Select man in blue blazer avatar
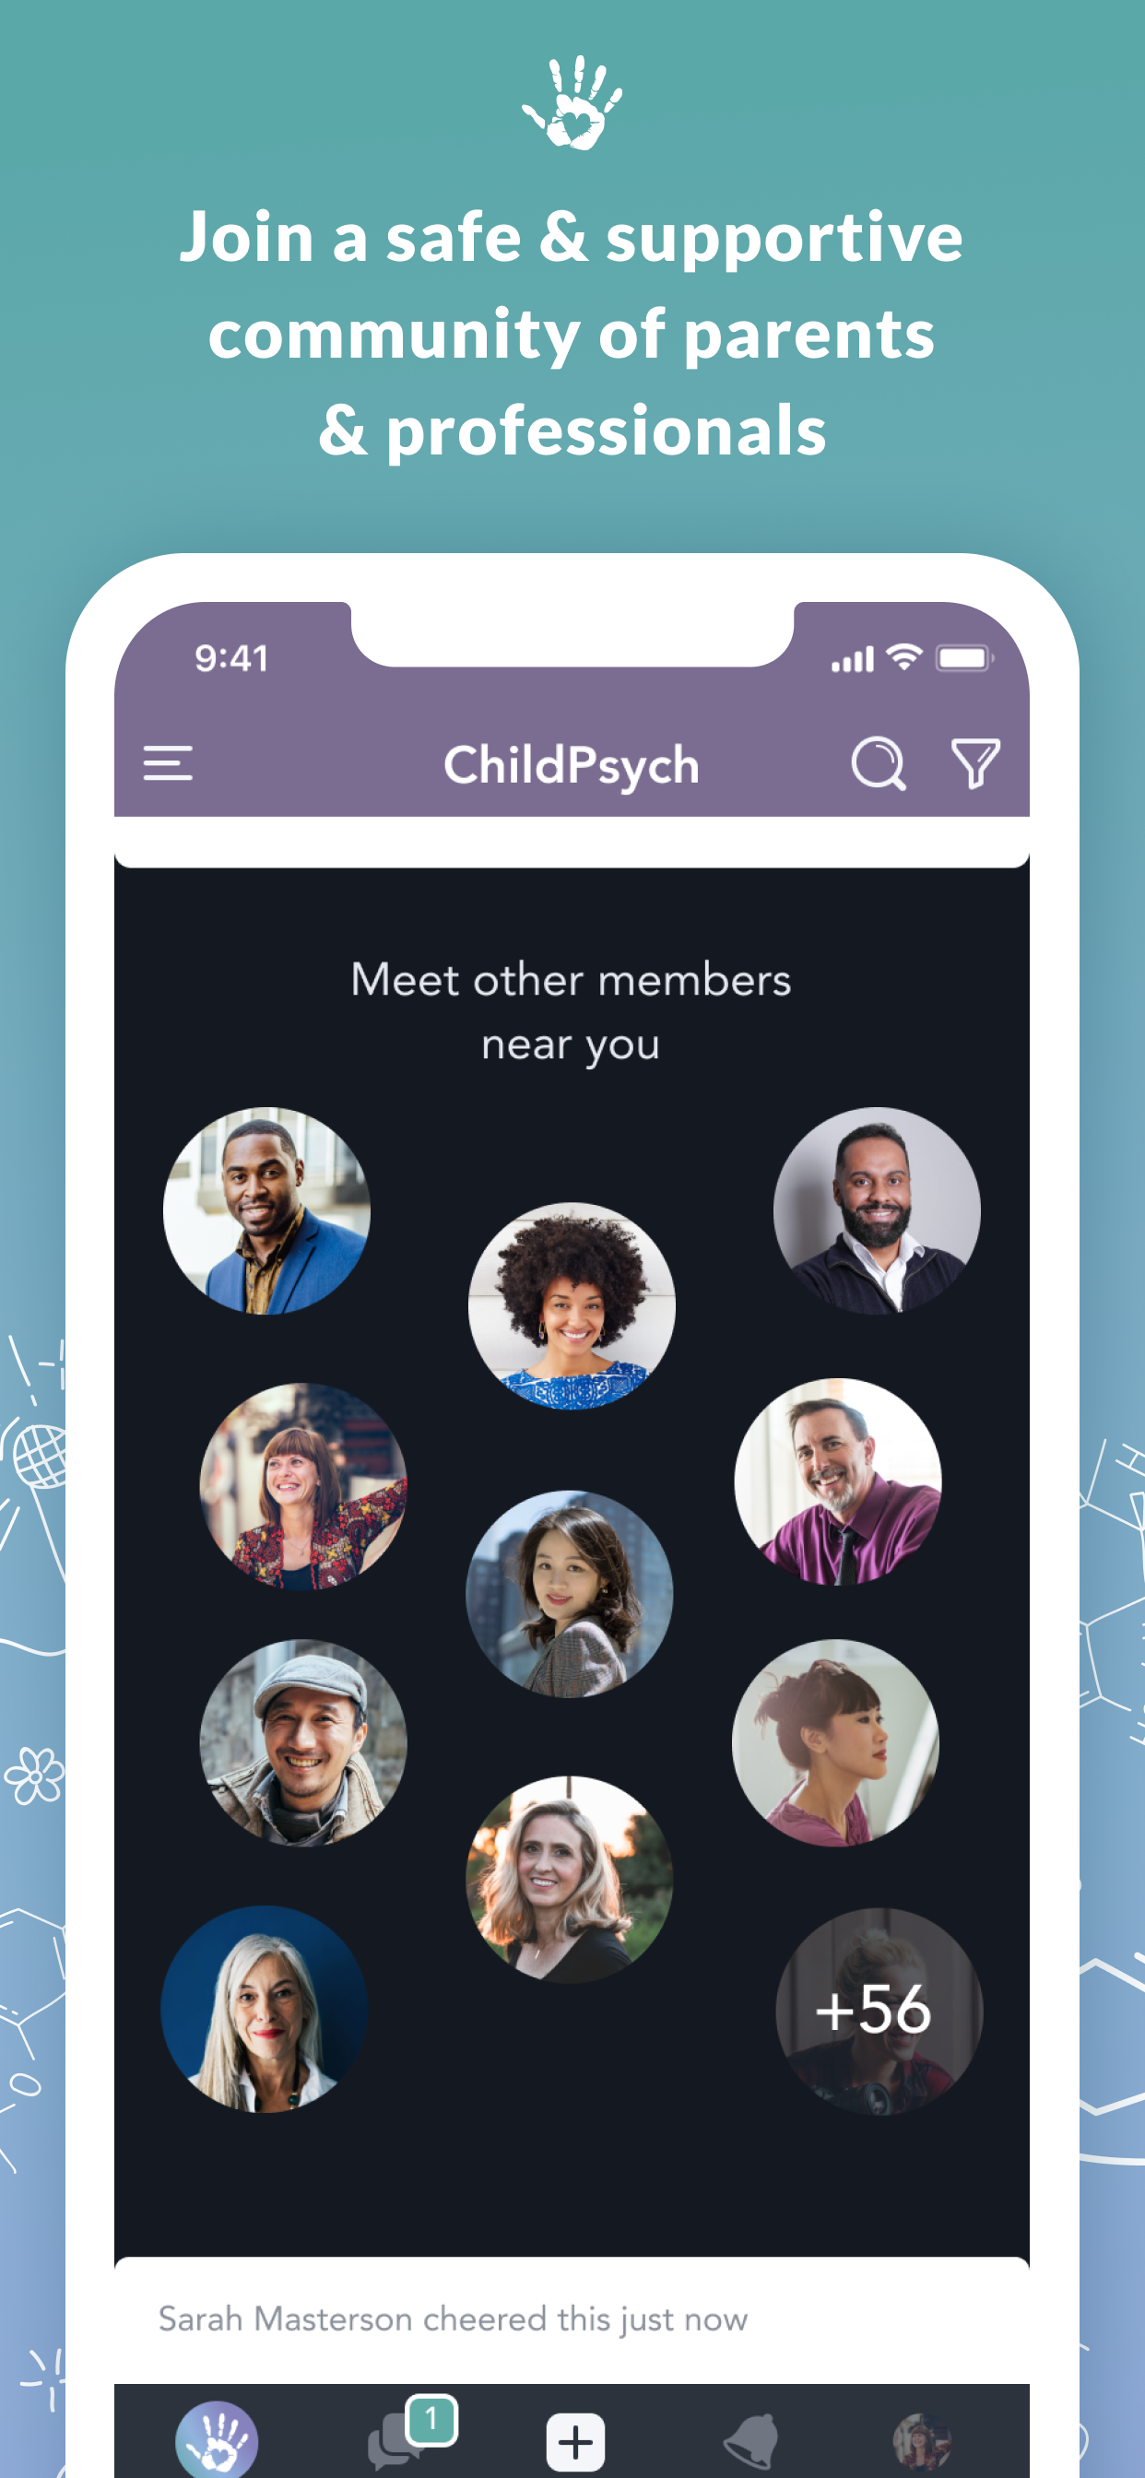The width and height of the screenshot is (1145, 2478). [266, 1210]
